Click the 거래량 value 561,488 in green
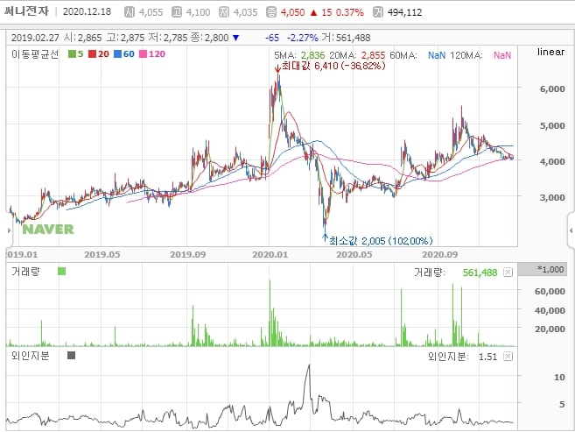This screenshot has width=575, height=432. coord(480,273)
